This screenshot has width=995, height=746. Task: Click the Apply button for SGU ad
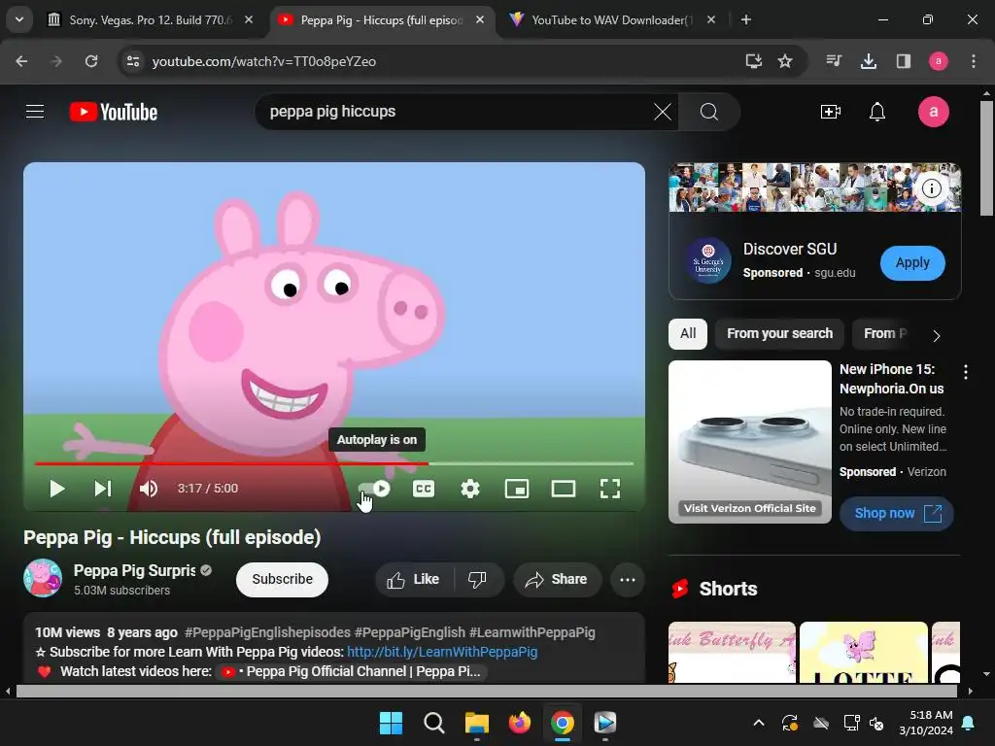pos(911,262)
